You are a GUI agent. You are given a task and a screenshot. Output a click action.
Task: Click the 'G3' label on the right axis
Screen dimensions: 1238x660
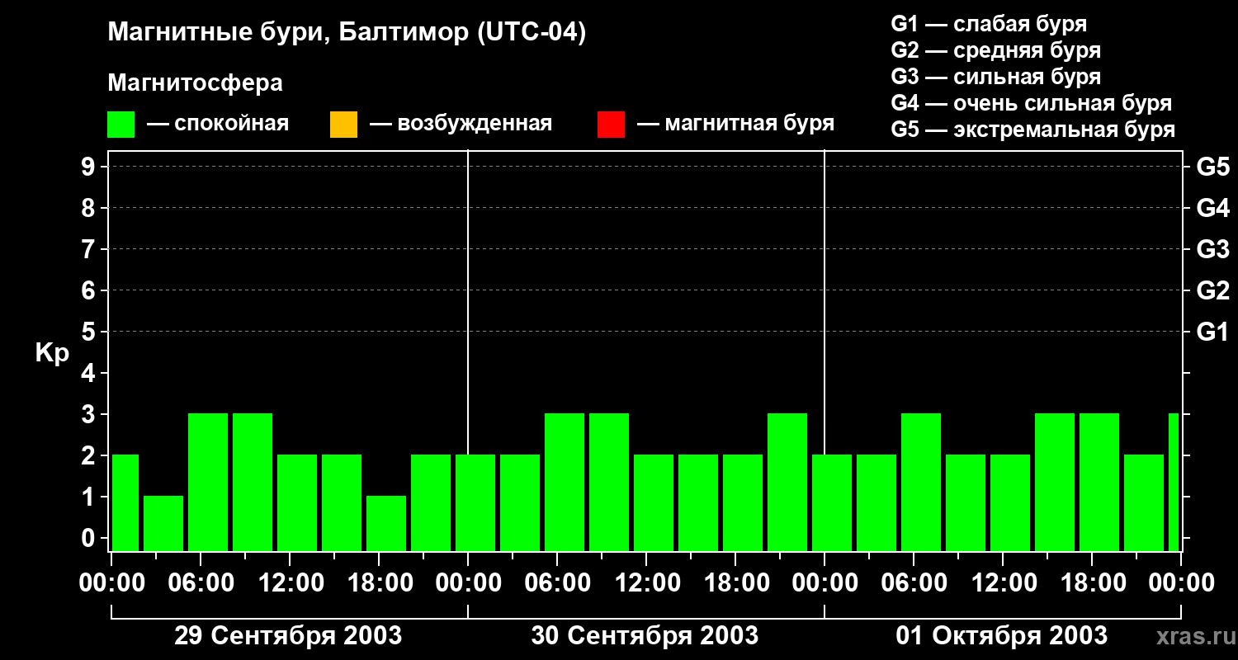pyautogui.click(x=1212, y=249)
